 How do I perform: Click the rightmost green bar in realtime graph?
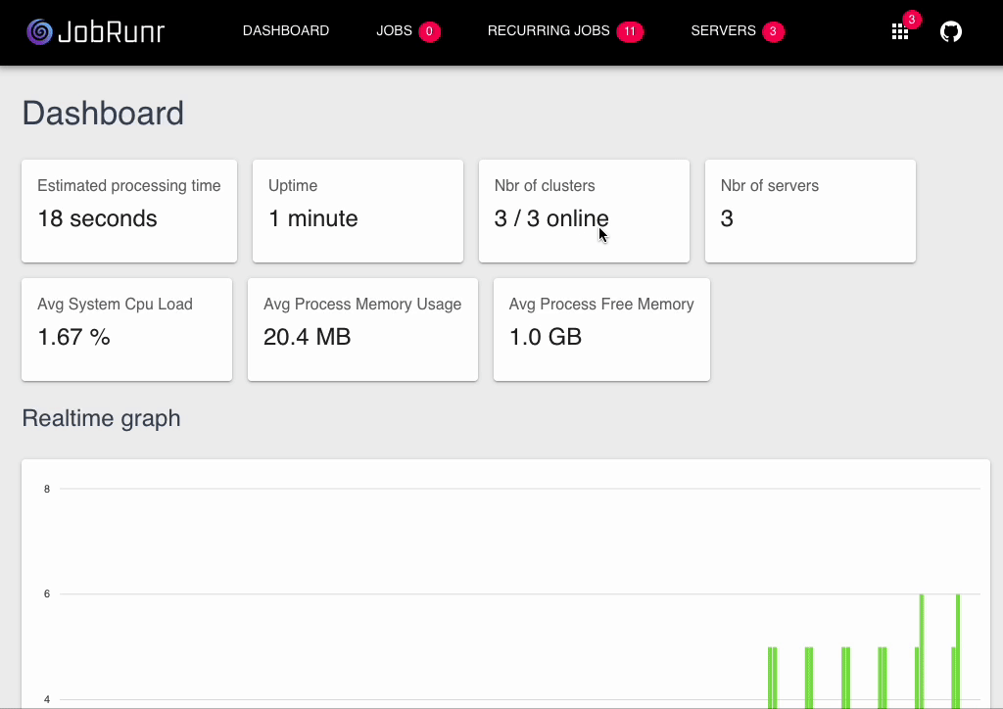pos(958,651)
